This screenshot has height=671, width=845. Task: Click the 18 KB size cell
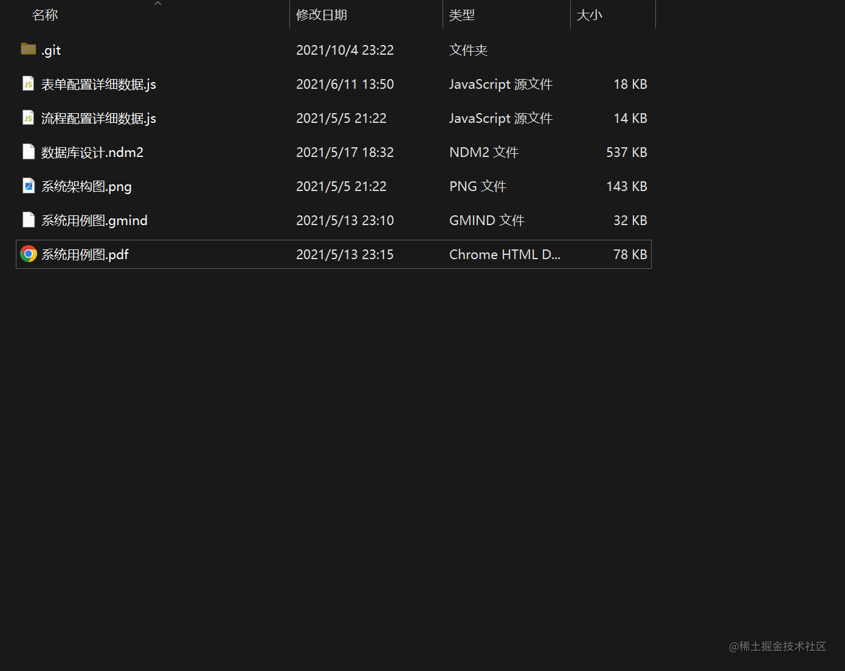click(630, 84)
